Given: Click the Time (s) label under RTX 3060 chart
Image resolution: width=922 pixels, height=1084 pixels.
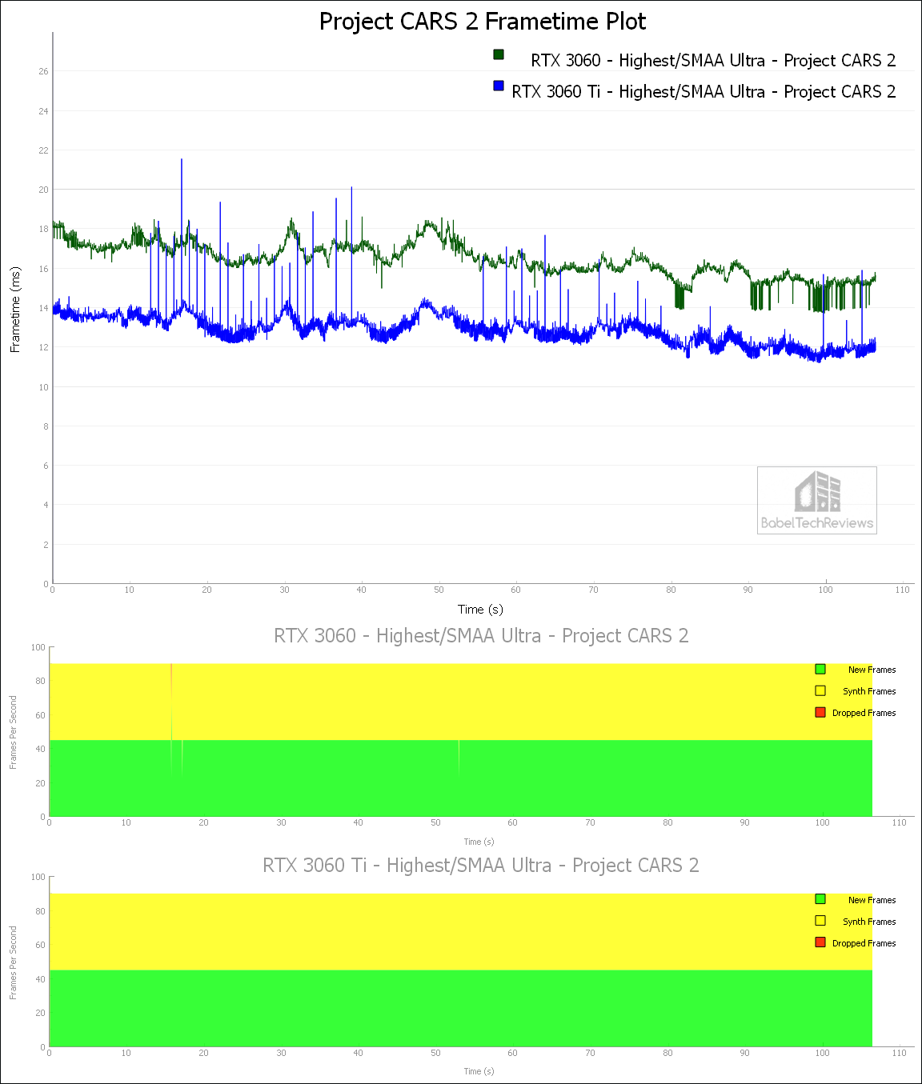Looking at the screenshot, I should [x=479, y=842].
